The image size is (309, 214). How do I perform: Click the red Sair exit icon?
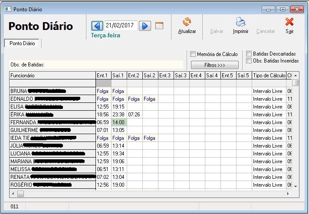pyautogui.click(x=289, y=22)
